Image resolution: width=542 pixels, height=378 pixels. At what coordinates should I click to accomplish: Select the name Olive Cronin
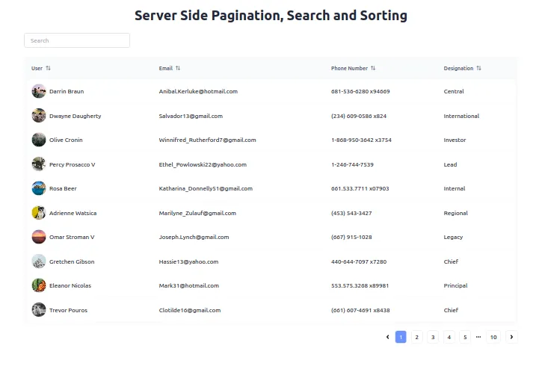coord(66,140)
